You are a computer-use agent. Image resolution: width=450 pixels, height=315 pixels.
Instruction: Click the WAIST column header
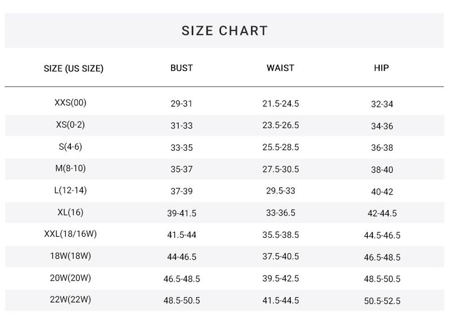click(280, 68)
